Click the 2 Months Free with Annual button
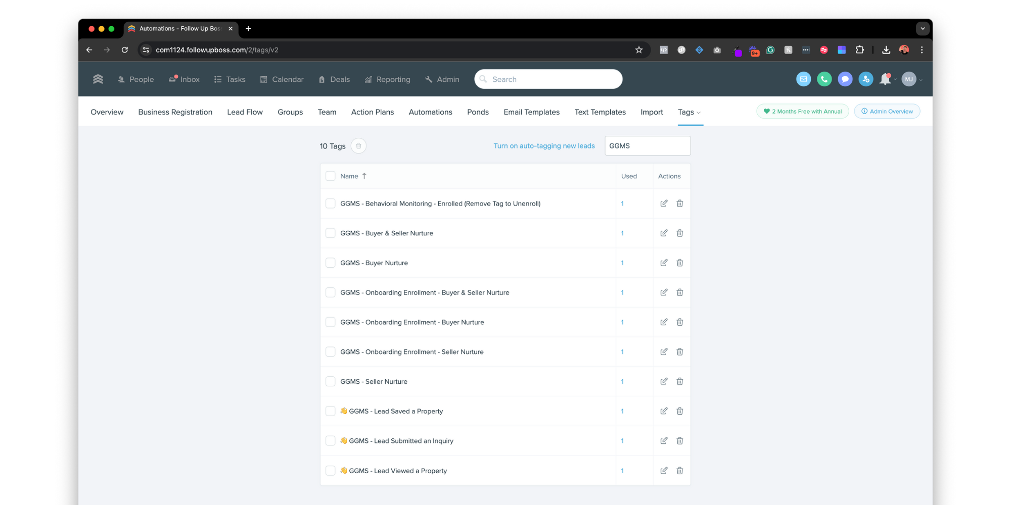Image resolution: width=1011 pixels, height=505 pixels. click(802, 112)
